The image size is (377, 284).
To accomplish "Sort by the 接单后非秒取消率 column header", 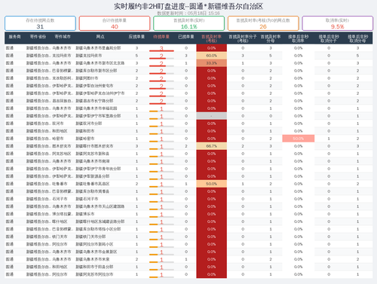I will pos(298,38).
